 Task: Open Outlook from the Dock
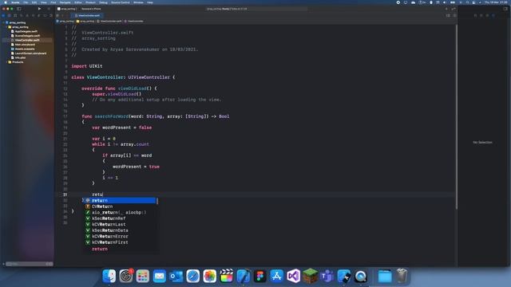(176, 277)
